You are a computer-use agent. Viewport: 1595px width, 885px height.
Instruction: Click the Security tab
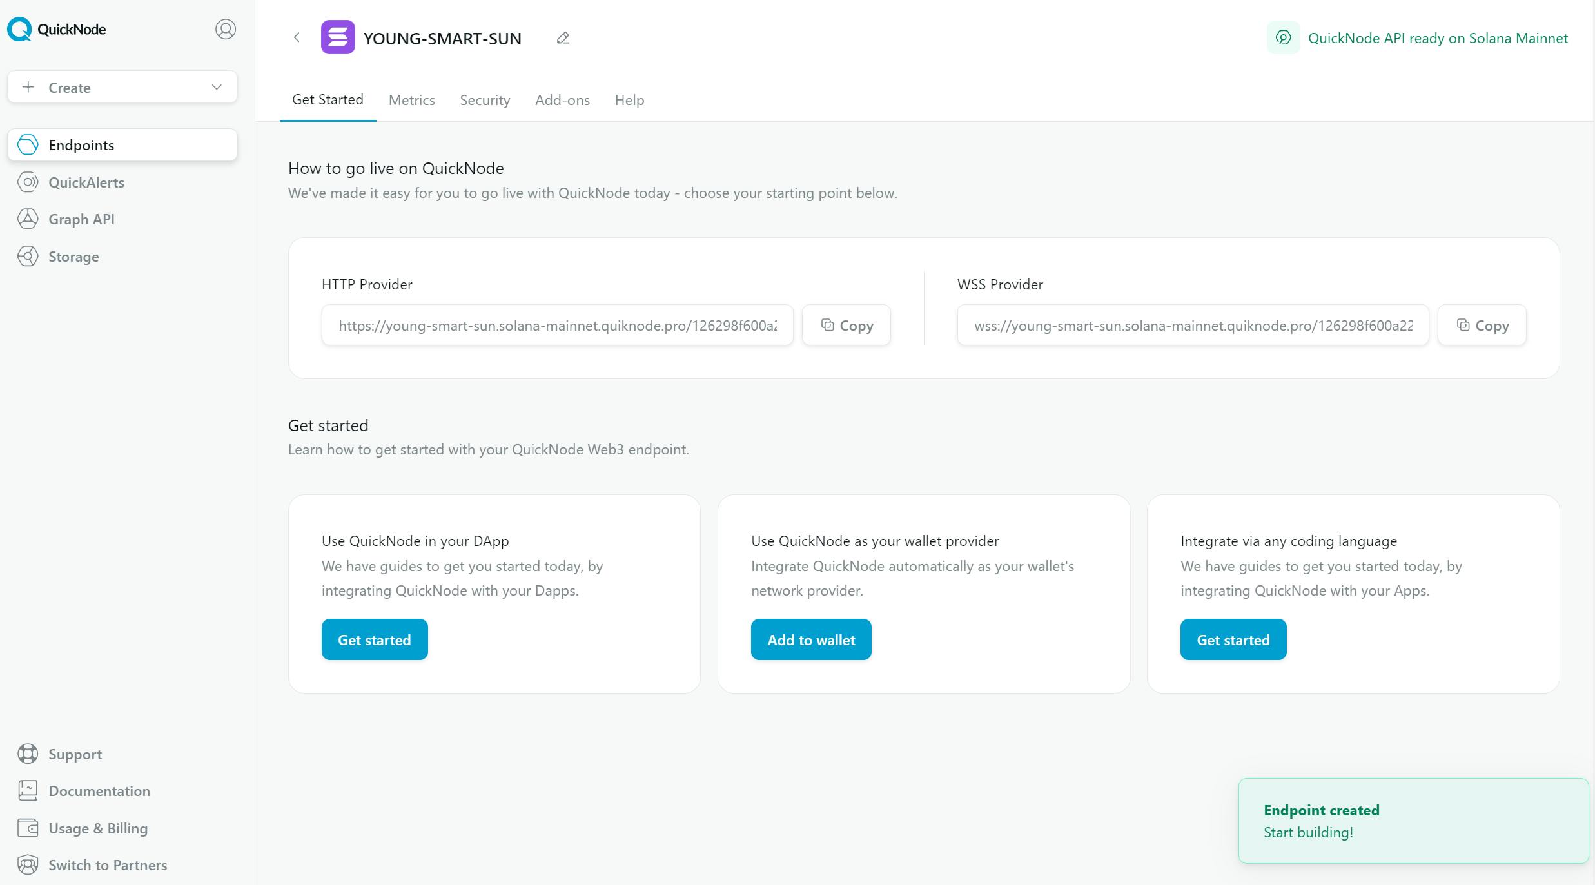485,99
